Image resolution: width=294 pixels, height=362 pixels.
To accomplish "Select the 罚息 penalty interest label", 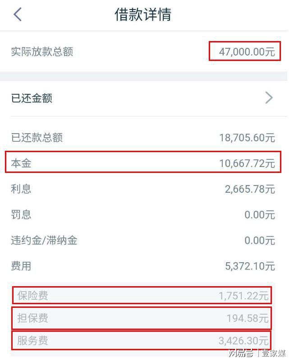I will (x=21, y=214).
